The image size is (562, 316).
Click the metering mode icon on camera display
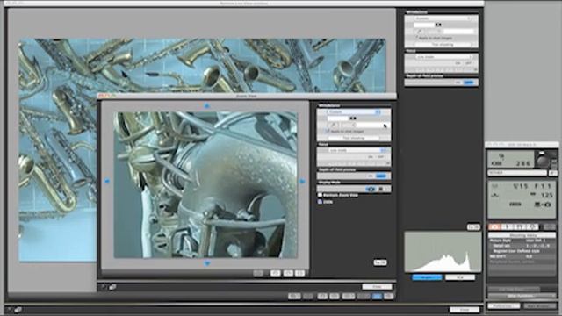tap(495, 186)
